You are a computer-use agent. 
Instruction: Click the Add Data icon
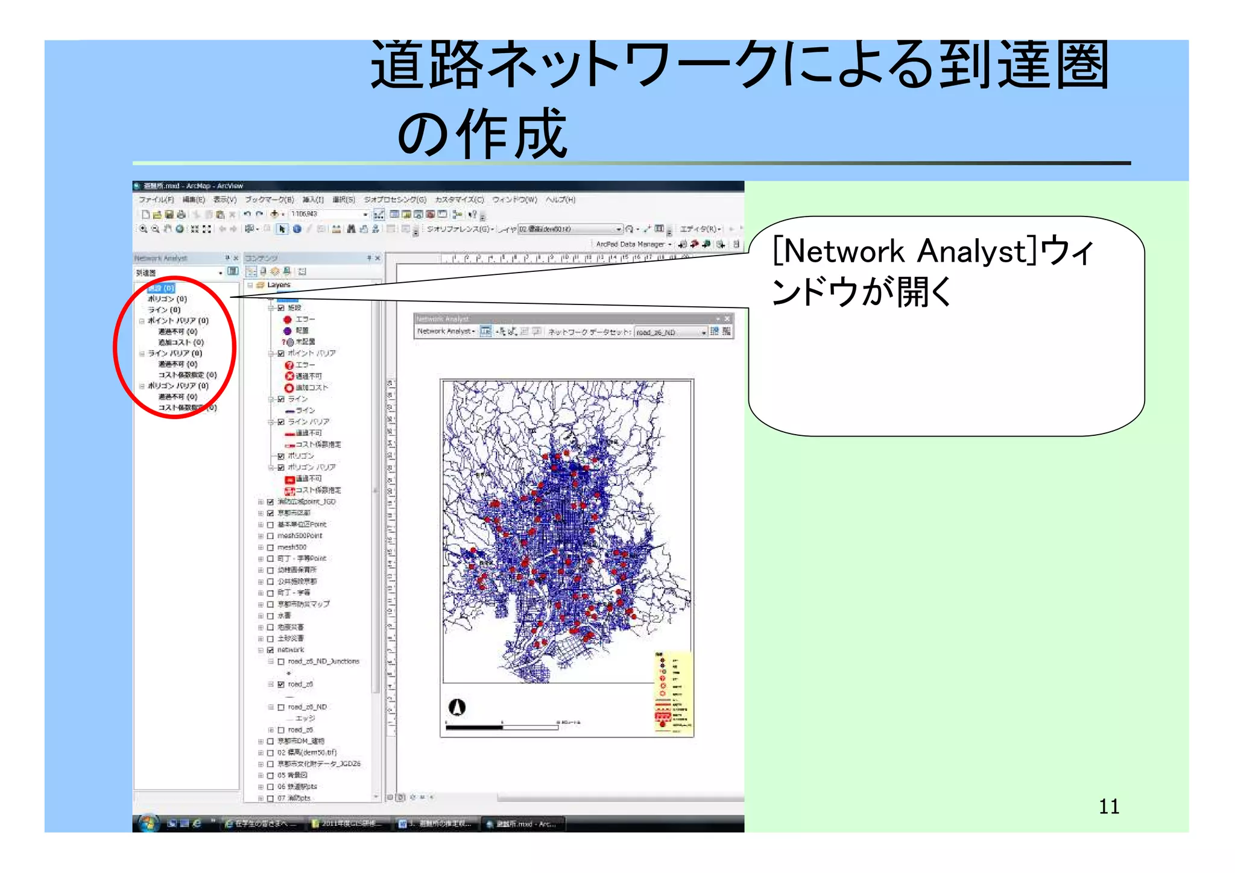point(274,214)
